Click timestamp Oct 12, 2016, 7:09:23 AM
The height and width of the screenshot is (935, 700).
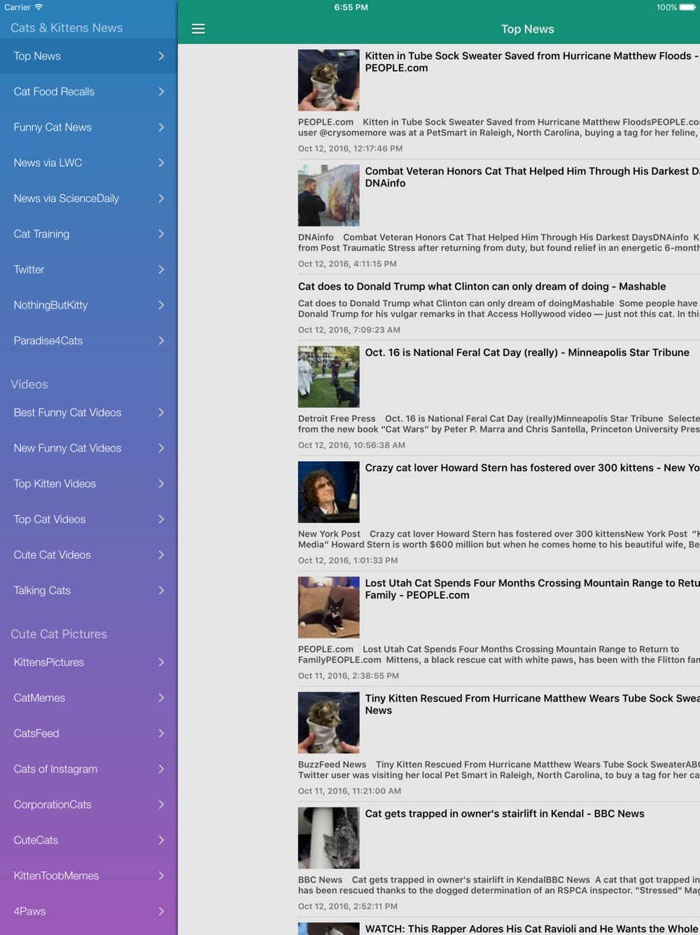[349, 330]
